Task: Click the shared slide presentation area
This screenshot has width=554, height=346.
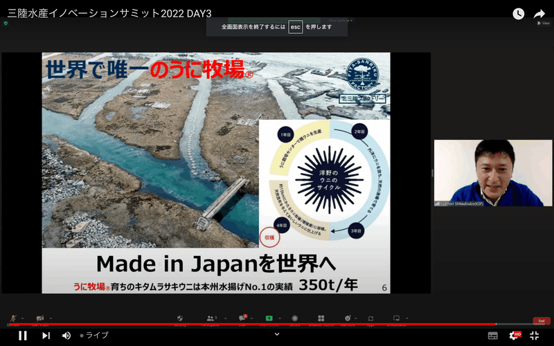Action: (216, 172)
